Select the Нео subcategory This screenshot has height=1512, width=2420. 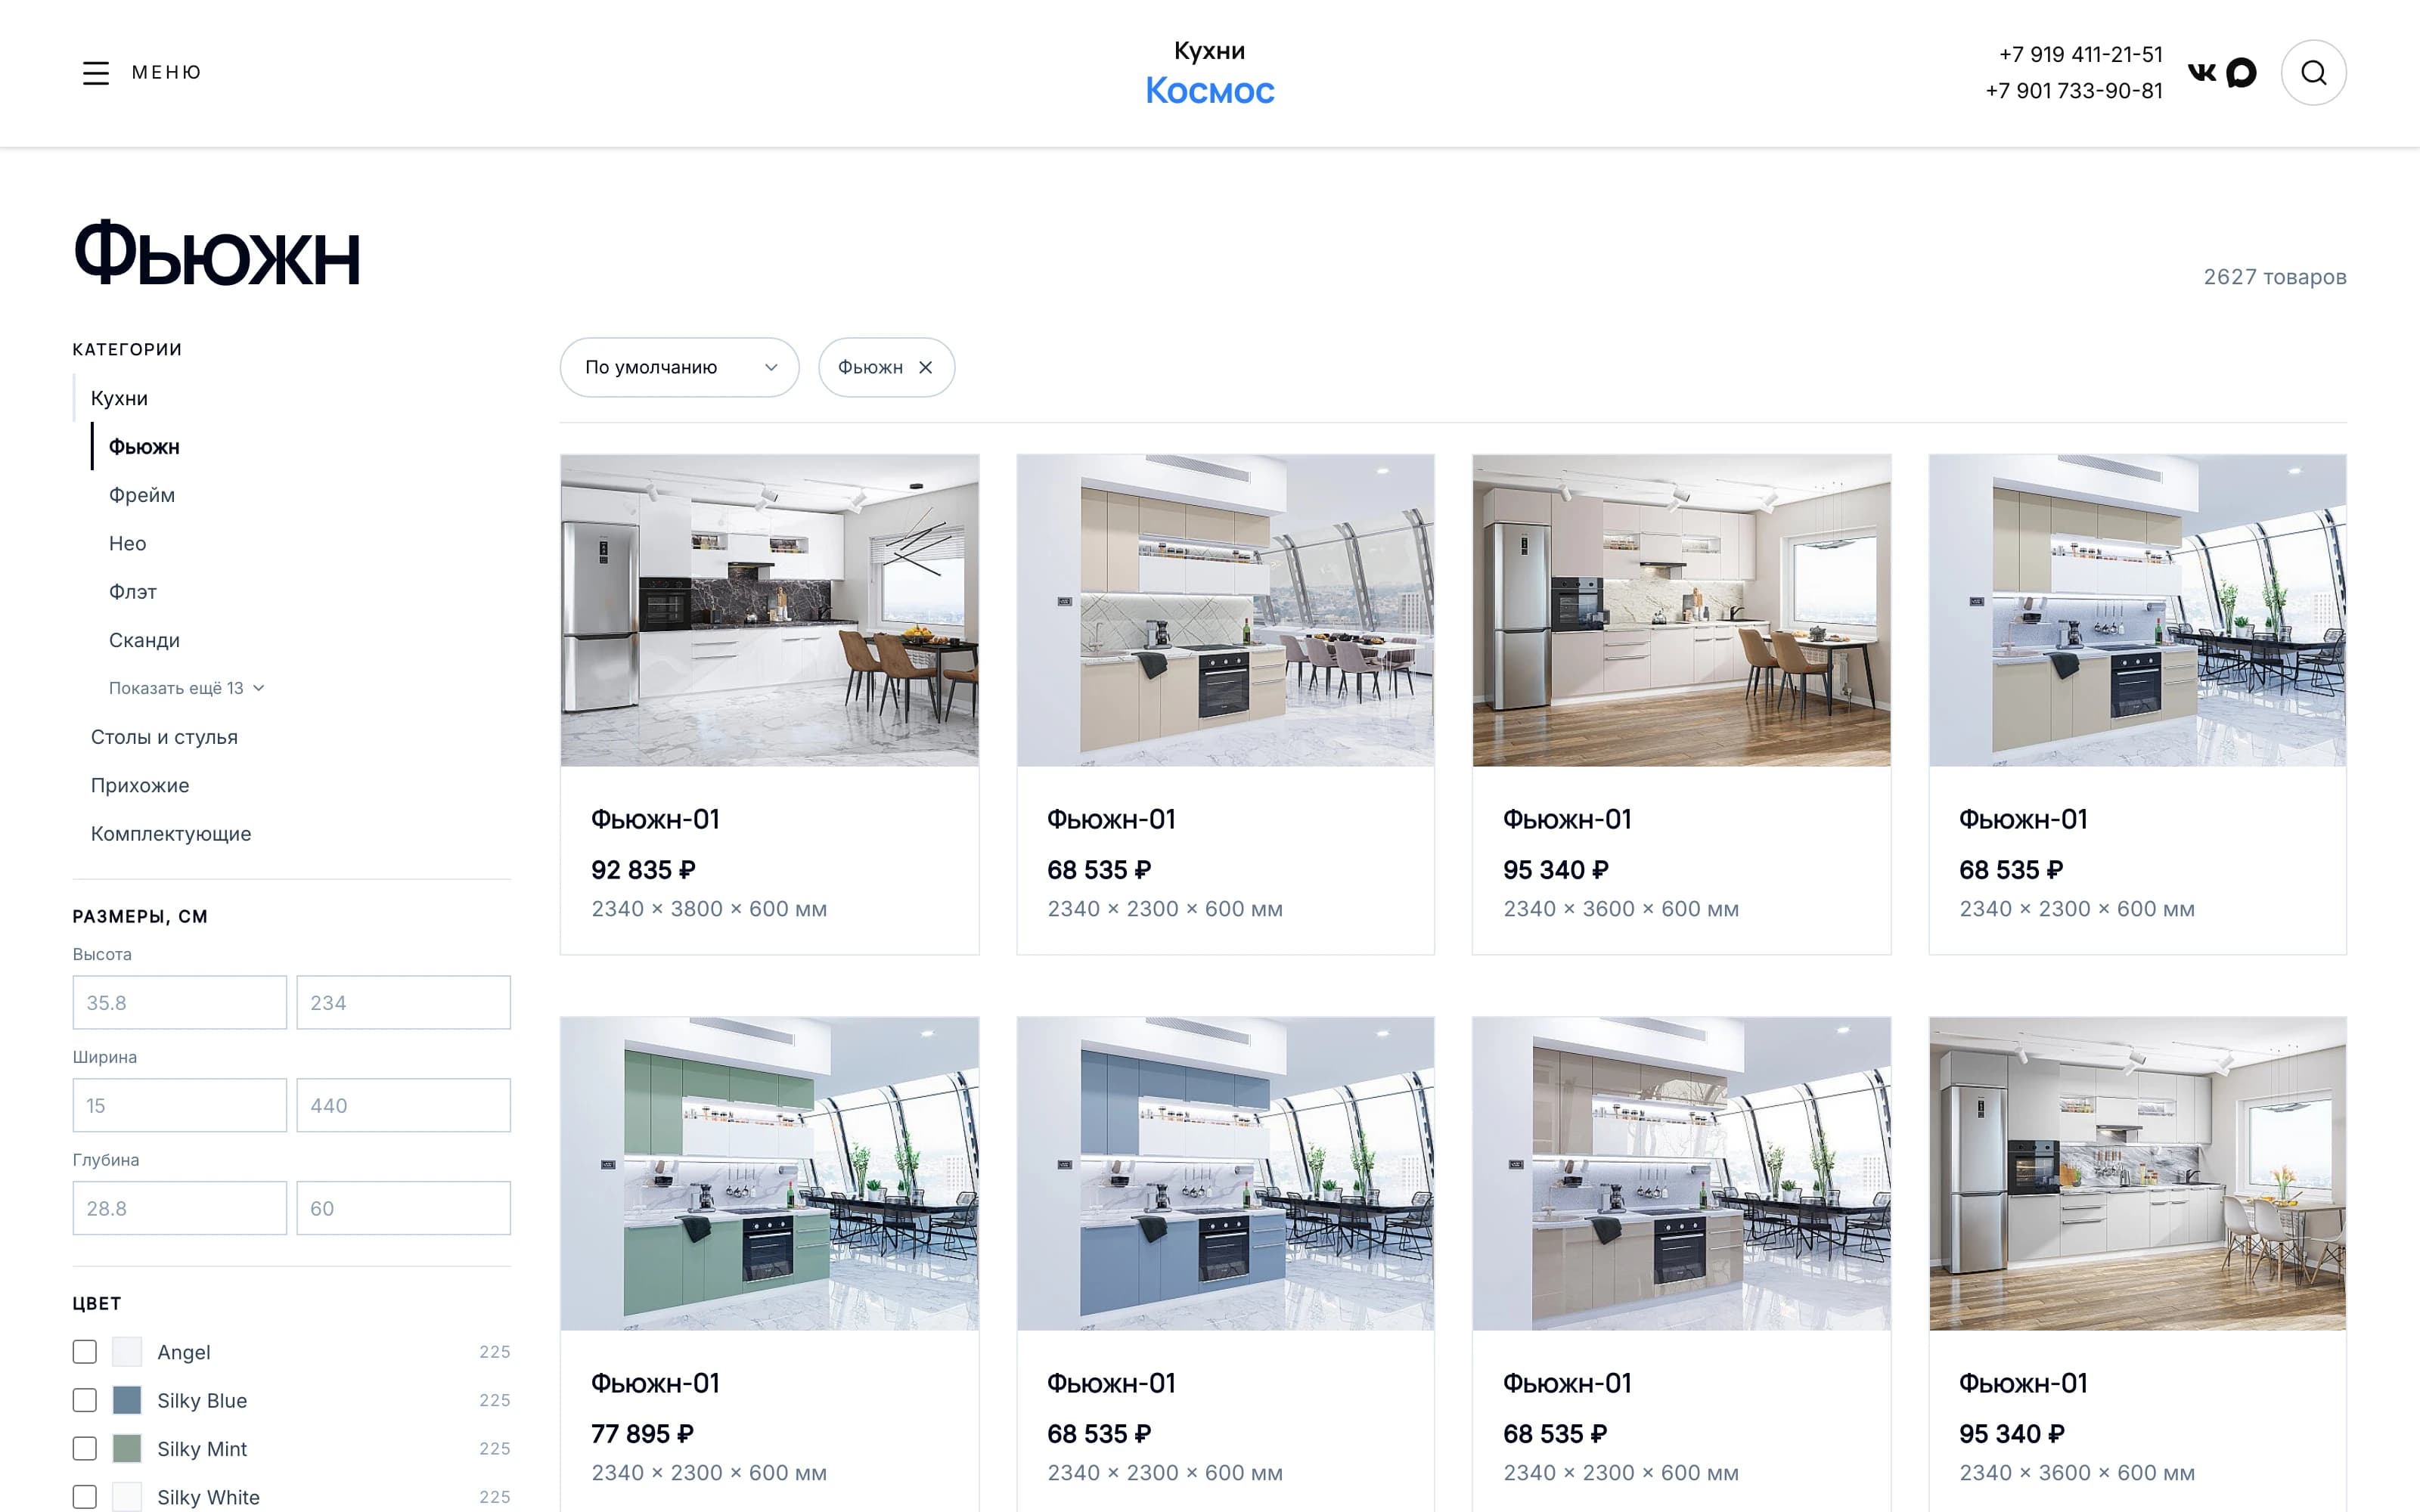127,543
